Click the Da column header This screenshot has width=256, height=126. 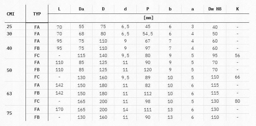pos(81,9)
